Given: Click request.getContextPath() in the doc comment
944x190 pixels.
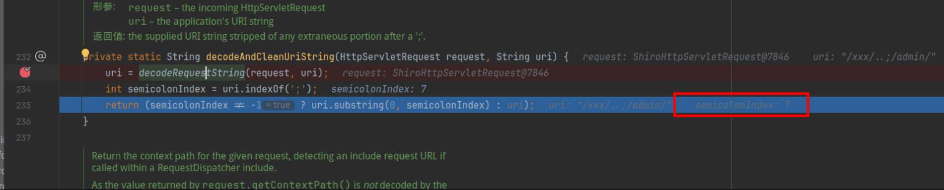Looking at the screenshot, I should pos(276,185).
